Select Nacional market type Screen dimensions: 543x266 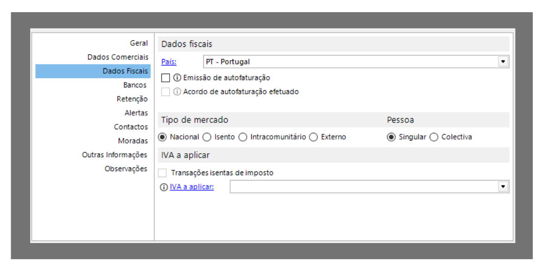click(x=163, y=137)
